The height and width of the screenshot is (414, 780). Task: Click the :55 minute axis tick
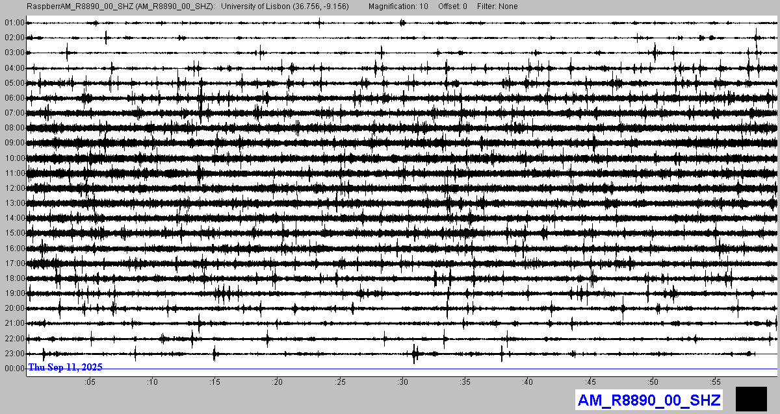pos(715,382)
